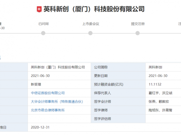Click the 签字评估师 header cell
This screenshot has width=181, height=135.
coord(118,119)
